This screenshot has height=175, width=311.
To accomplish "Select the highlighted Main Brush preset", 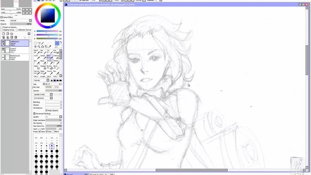I will 50,57.
